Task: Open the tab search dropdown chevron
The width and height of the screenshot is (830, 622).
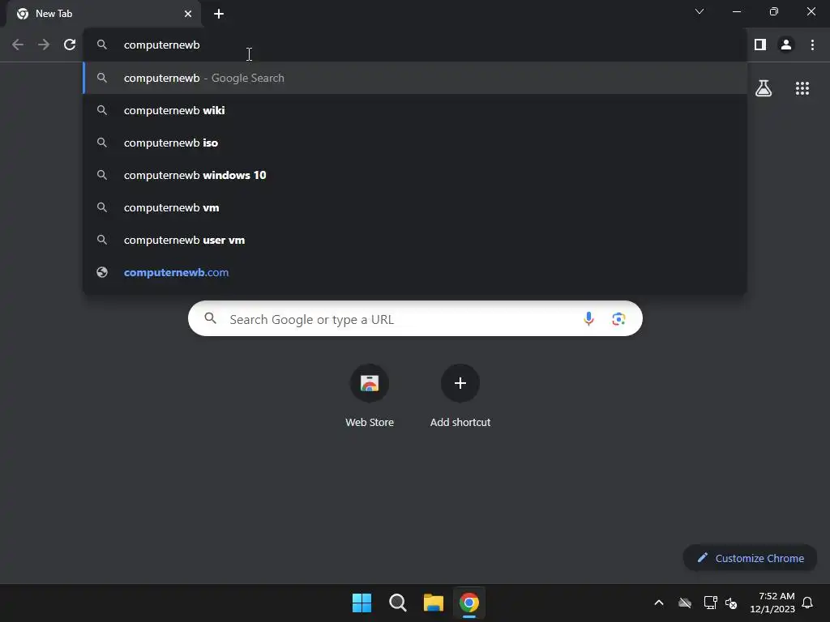Action: click(700, 11)
